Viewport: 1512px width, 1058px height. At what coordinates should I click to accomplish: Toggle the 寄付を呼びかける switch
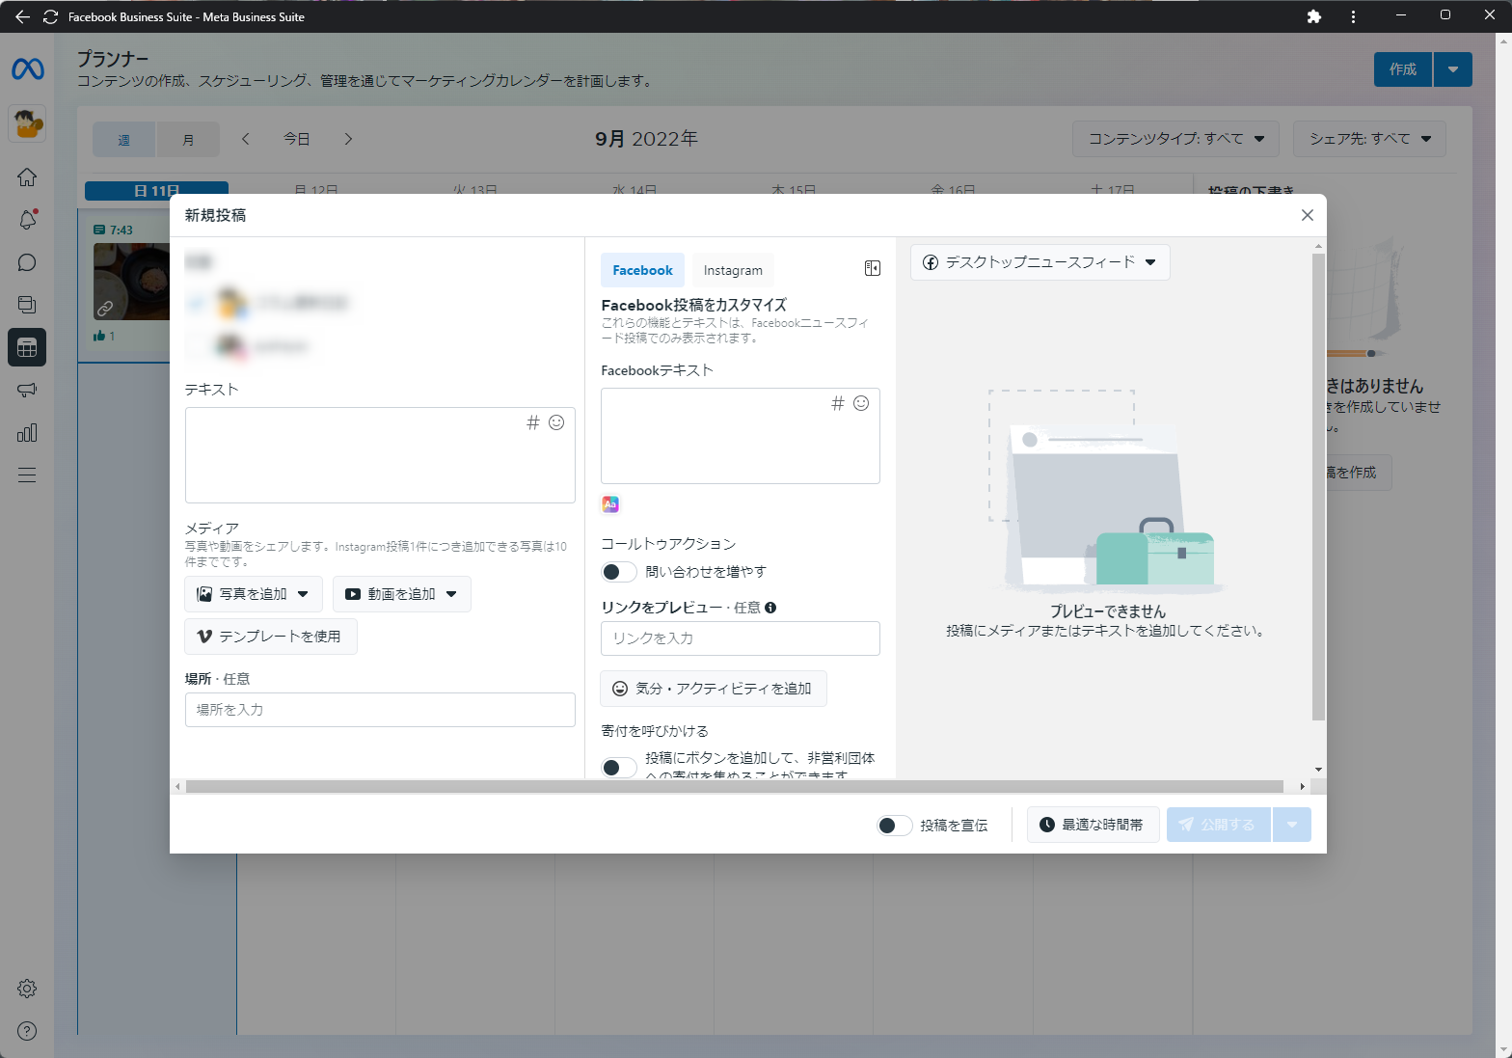pos(619,768)
